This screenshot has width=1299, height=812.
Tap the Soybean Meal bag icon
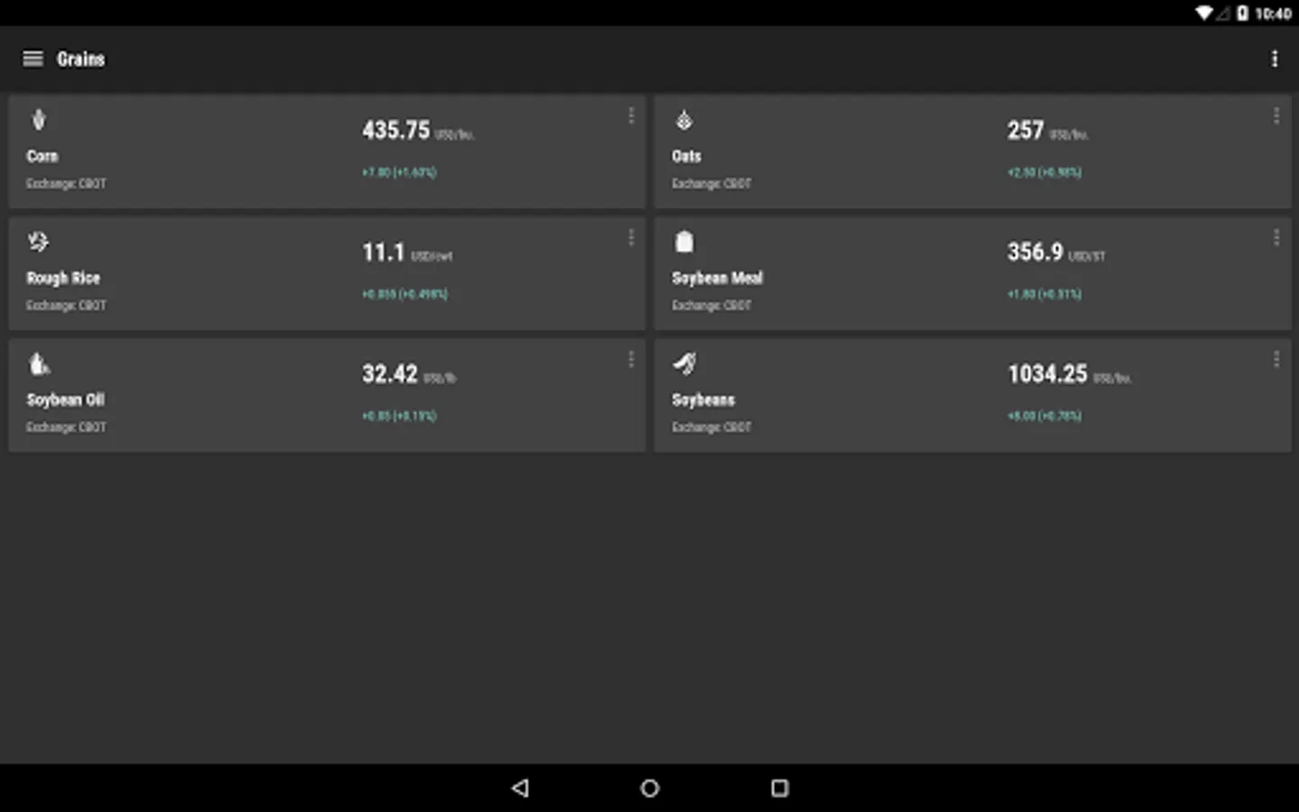pyautogui.click(x=685, y=242)
